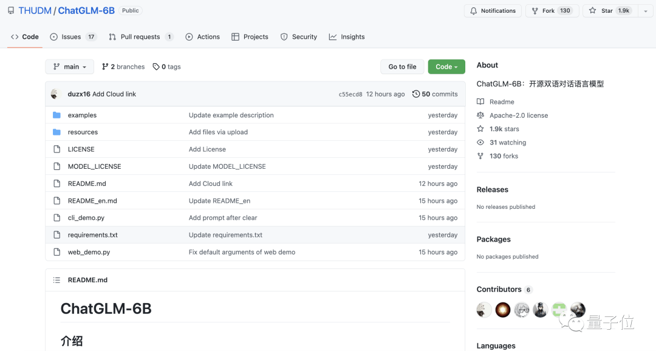The height and width of the screenshot is (351, 656).
Task: Click the resources folder icon
Action: pos(56,132)
